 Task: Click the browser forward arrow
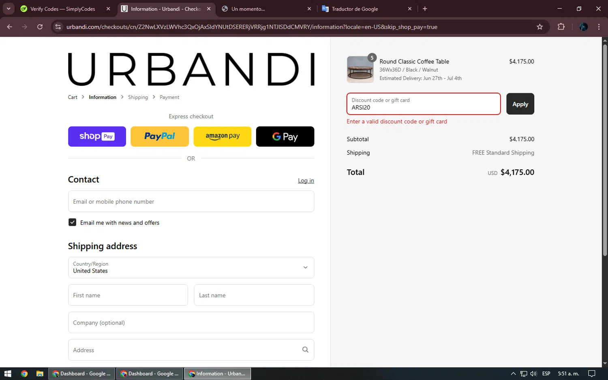[x=25, y=27]
